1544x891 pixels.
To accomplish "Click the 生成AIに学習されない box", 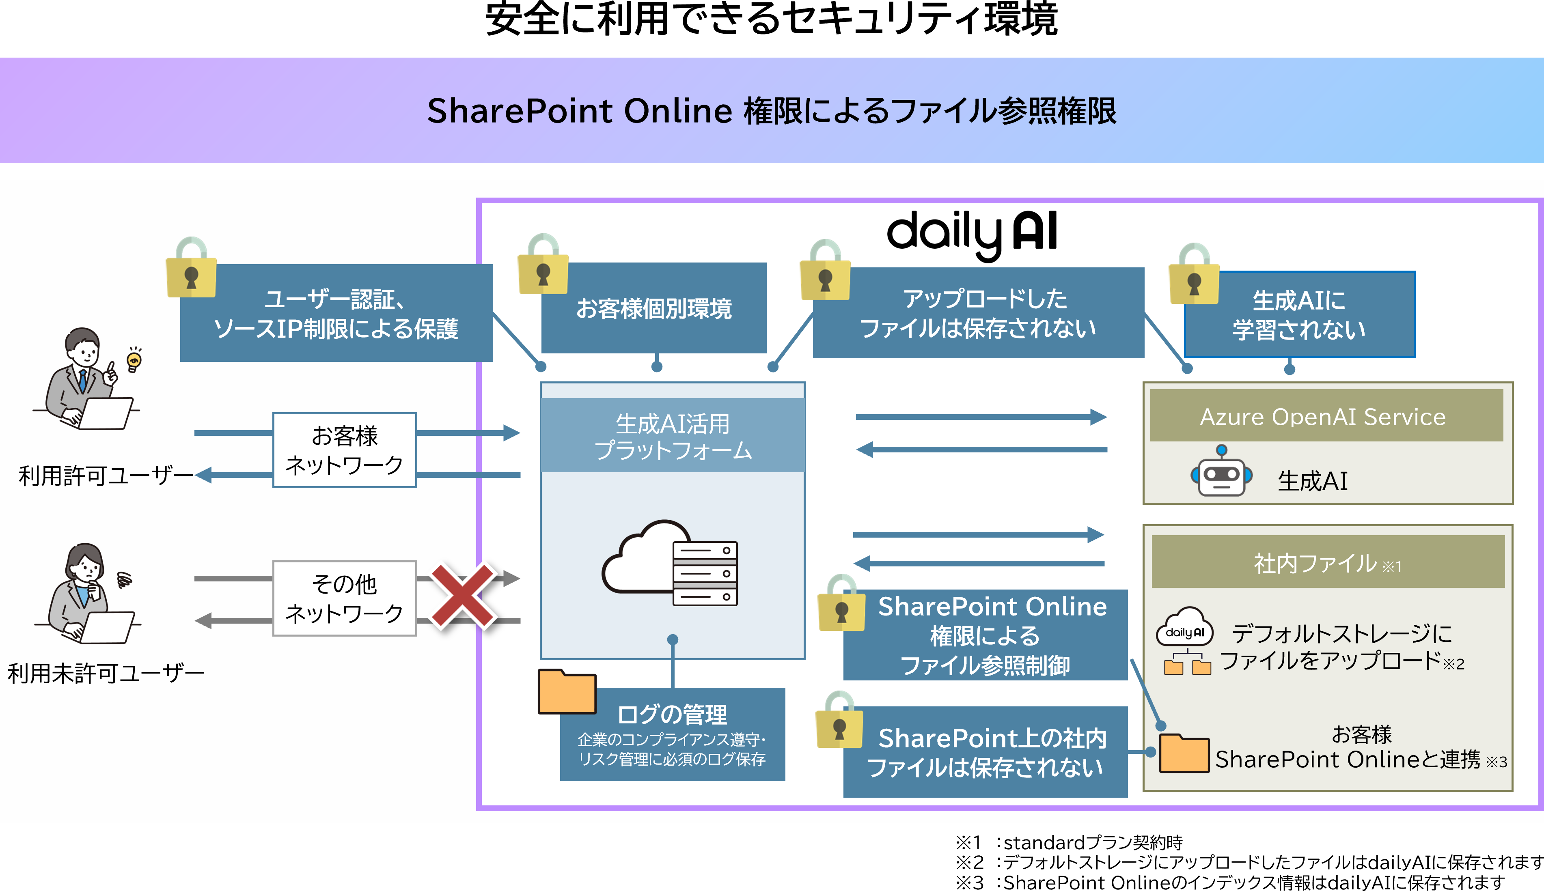I will pos(1299,314).
